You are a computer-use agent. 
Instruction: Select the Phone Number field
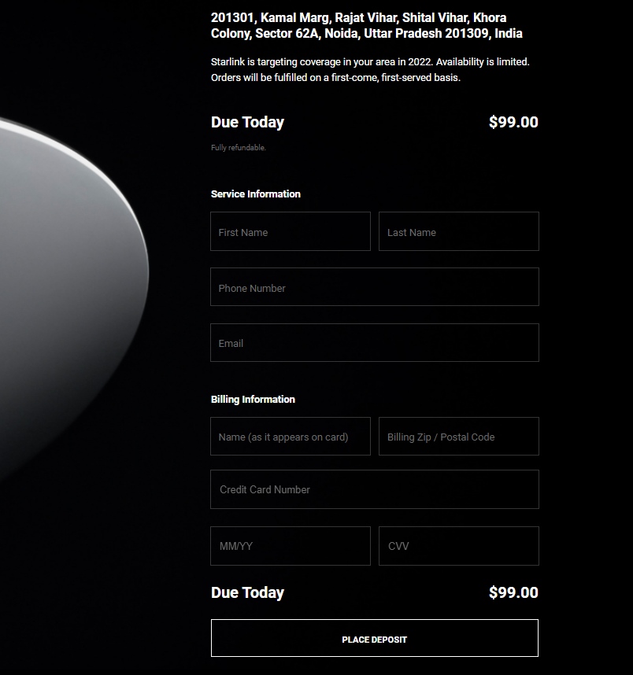click(375, 286)
